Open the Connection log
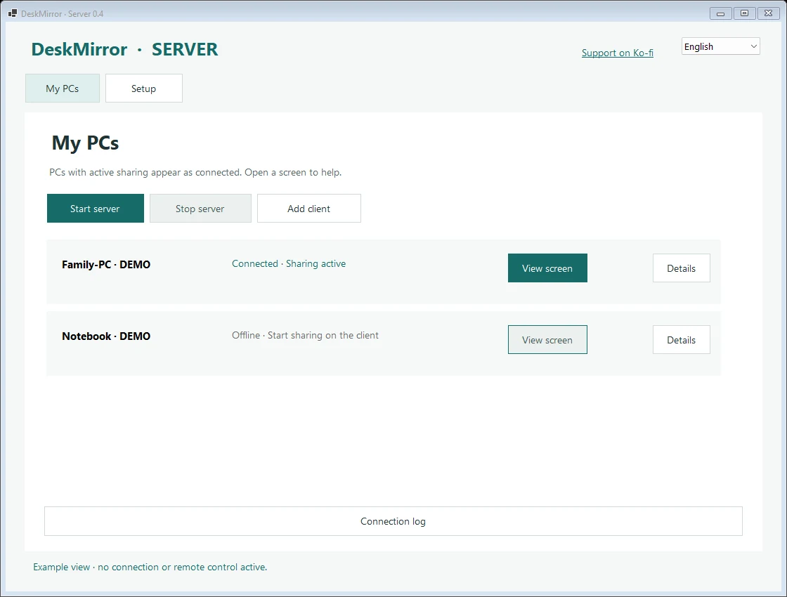The width and height of the screenshot is (787, 597). tap(393, 521)
